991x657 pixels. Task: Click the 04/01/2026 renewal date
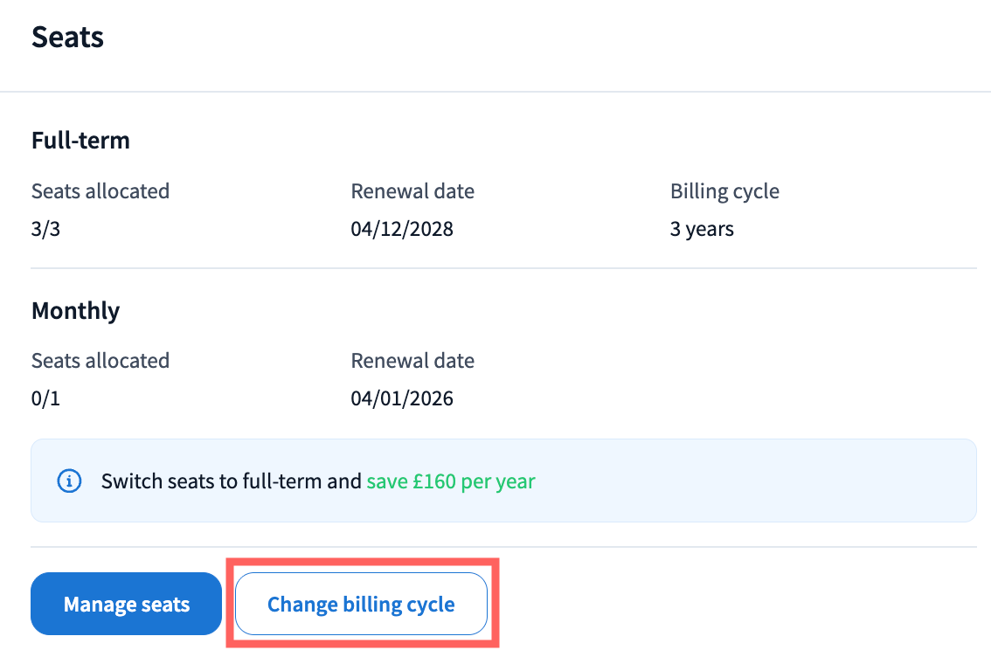coord(402,399)
